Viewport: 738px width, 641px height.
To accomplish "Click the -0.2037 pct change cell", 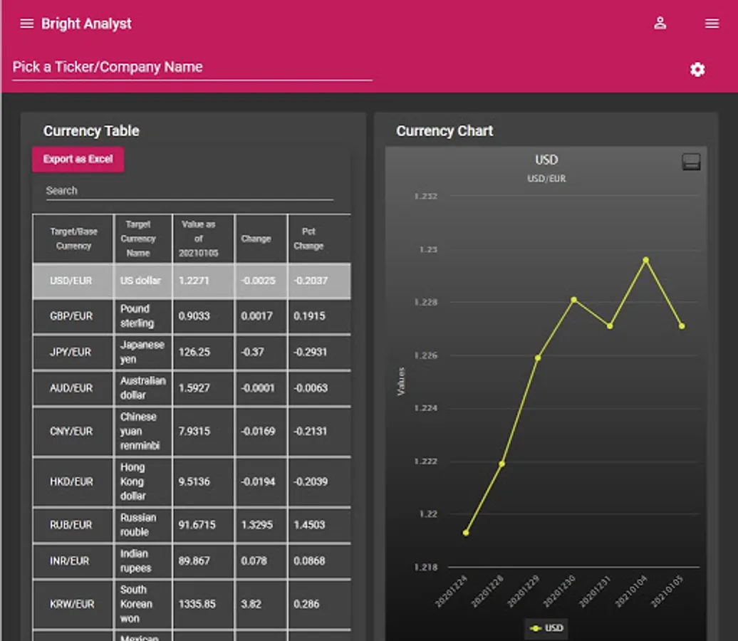I will 319,281.
